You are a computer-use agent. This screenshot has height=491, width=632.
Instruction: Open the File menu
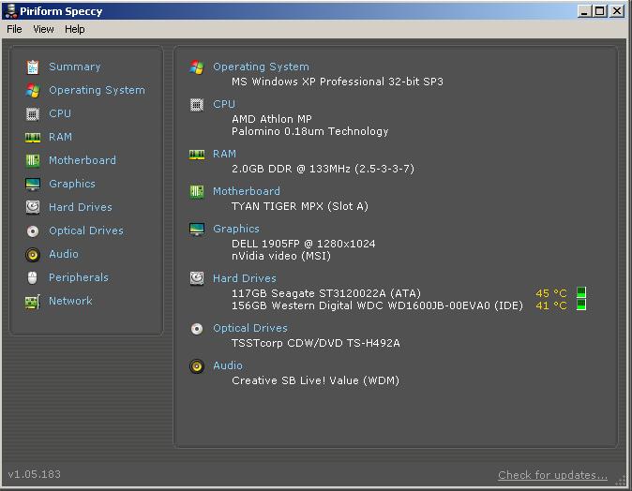14,29
